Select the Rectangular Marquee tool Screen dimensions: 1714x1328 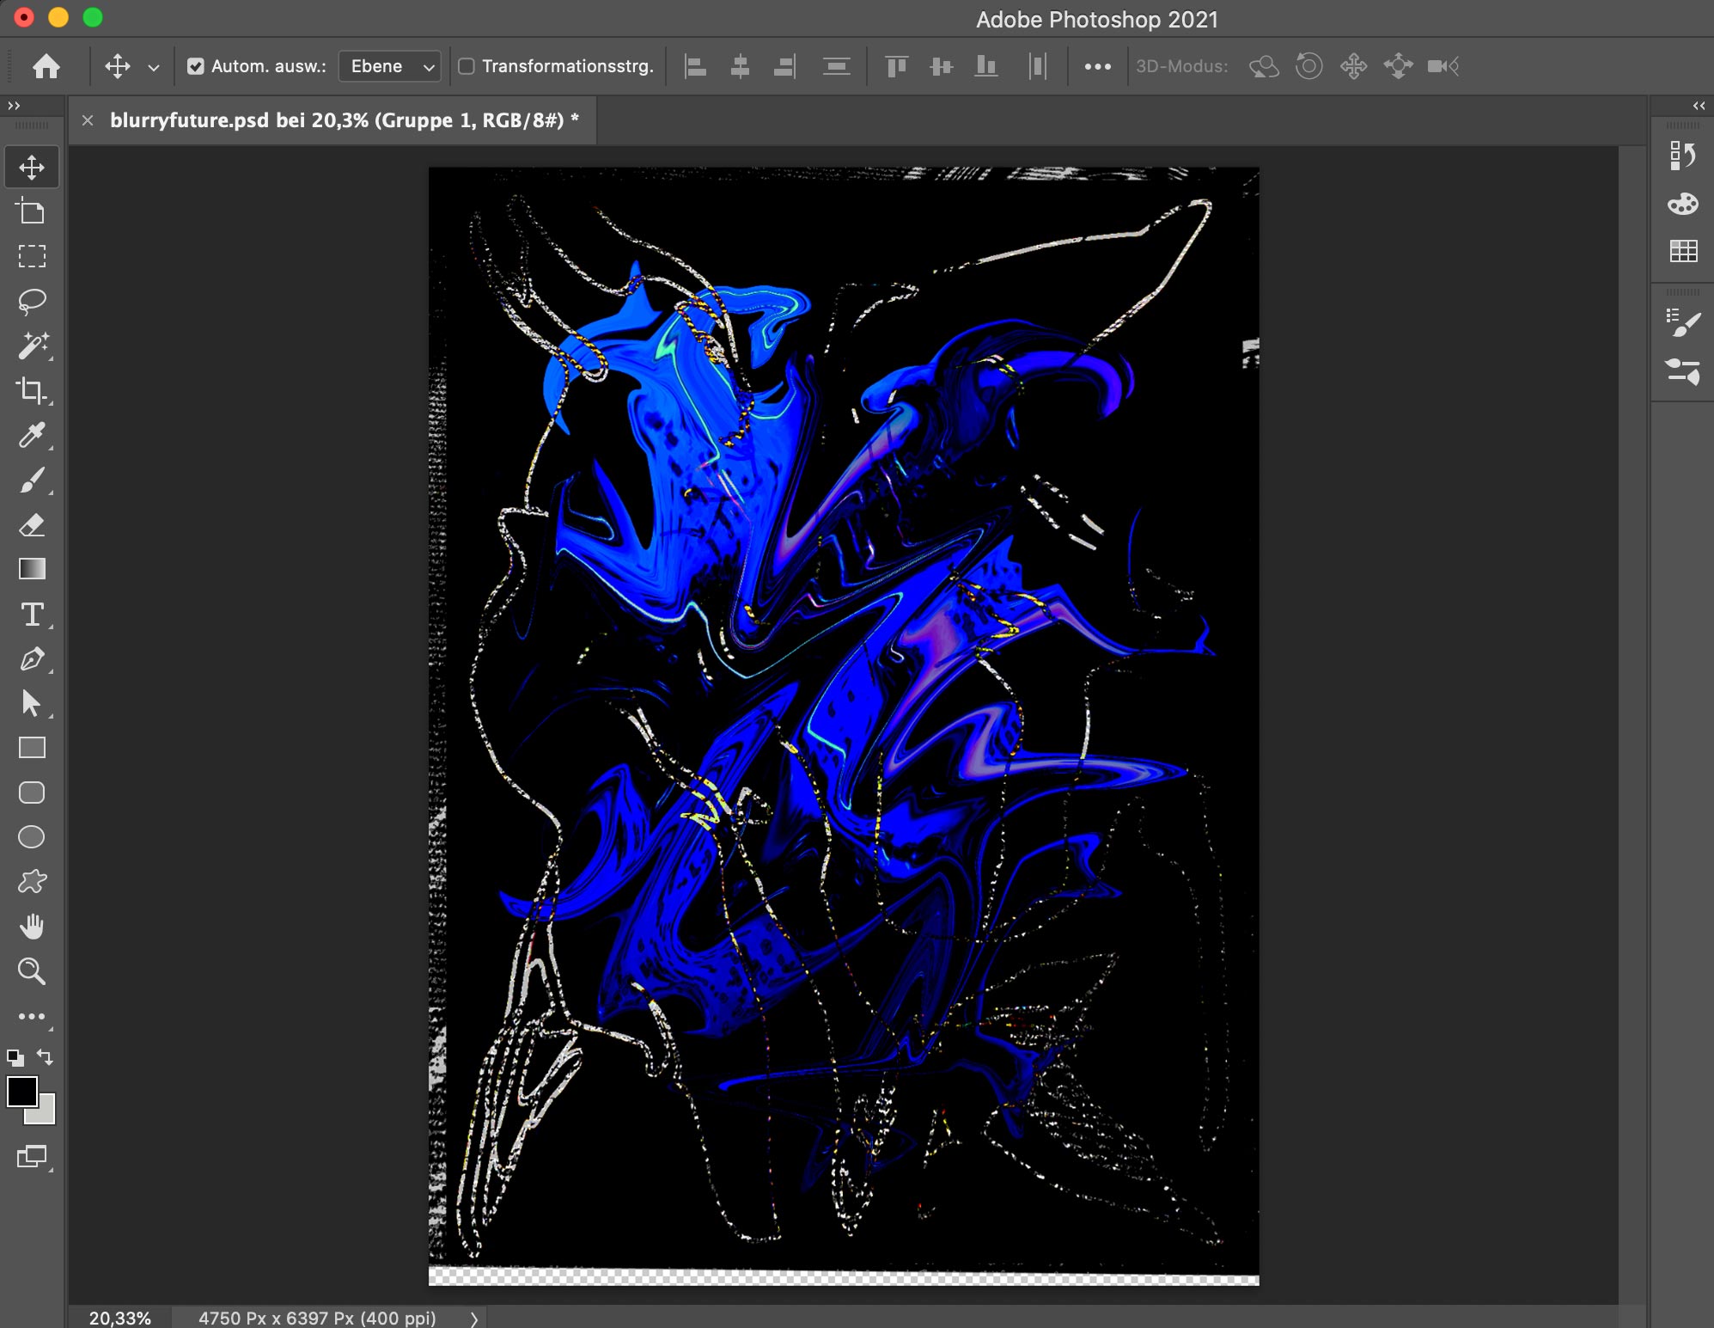[32, 256]
